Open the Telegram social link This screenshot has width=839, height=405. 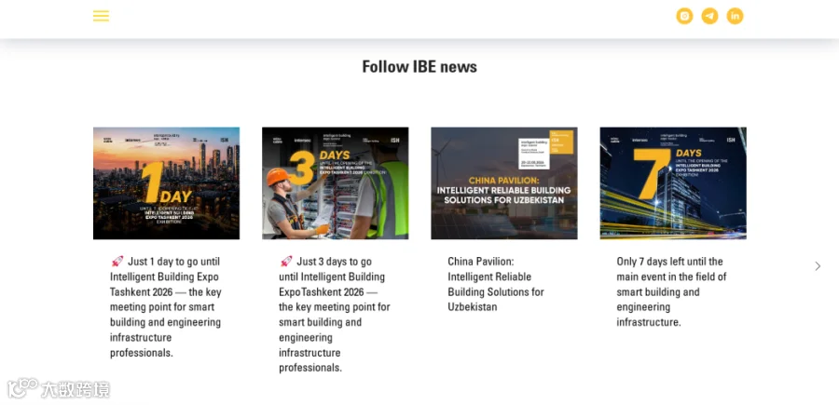[x=709, y=16]
